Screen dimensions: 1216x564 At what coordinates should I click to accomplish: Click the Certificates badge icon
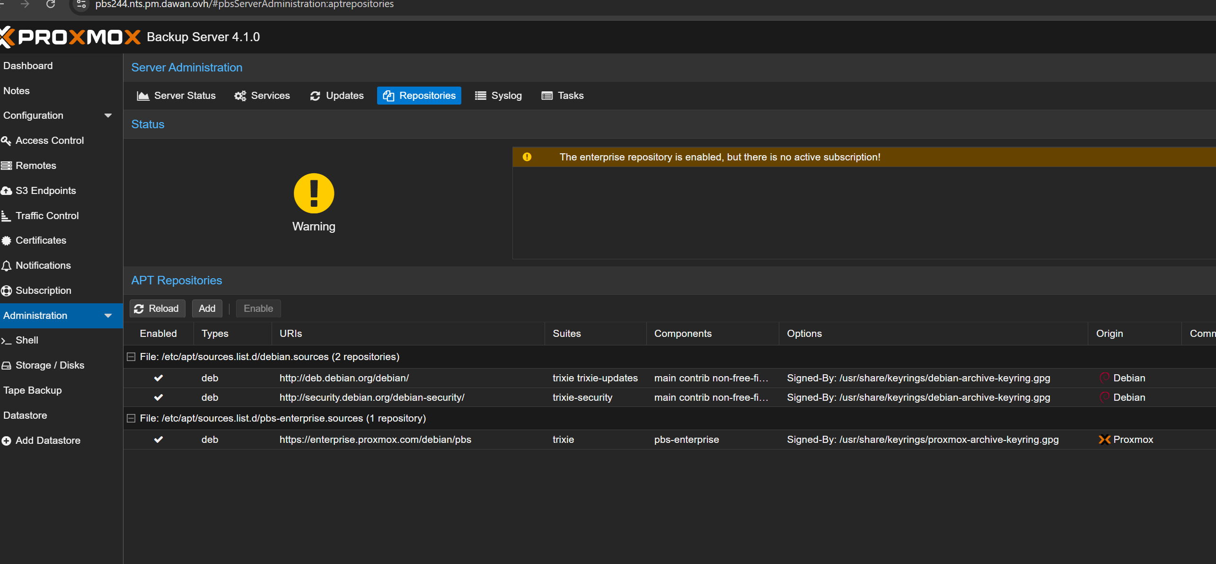6,240
